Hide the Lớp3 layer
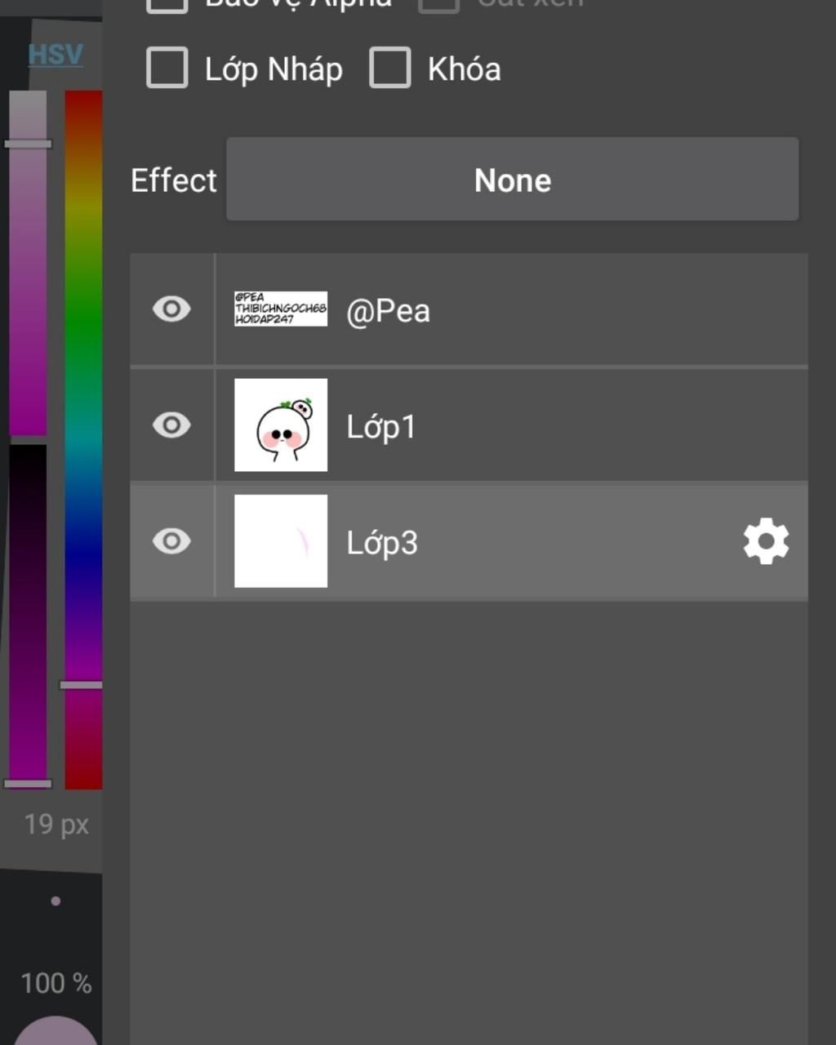 pos(171,541)
